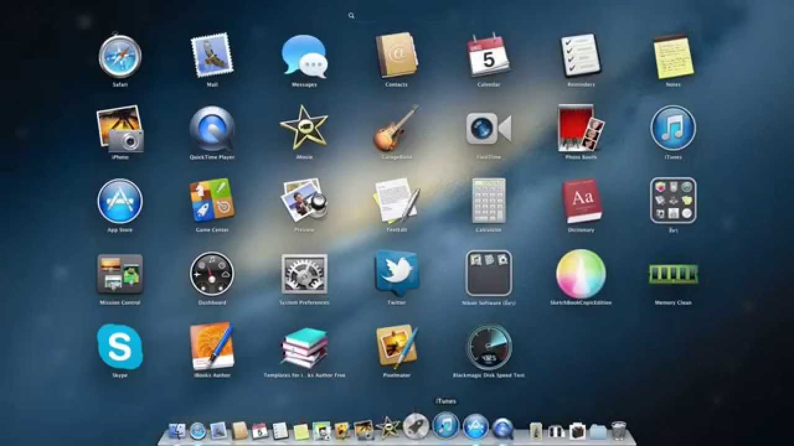Start the FaceTime app

click(x=488, y=128)
